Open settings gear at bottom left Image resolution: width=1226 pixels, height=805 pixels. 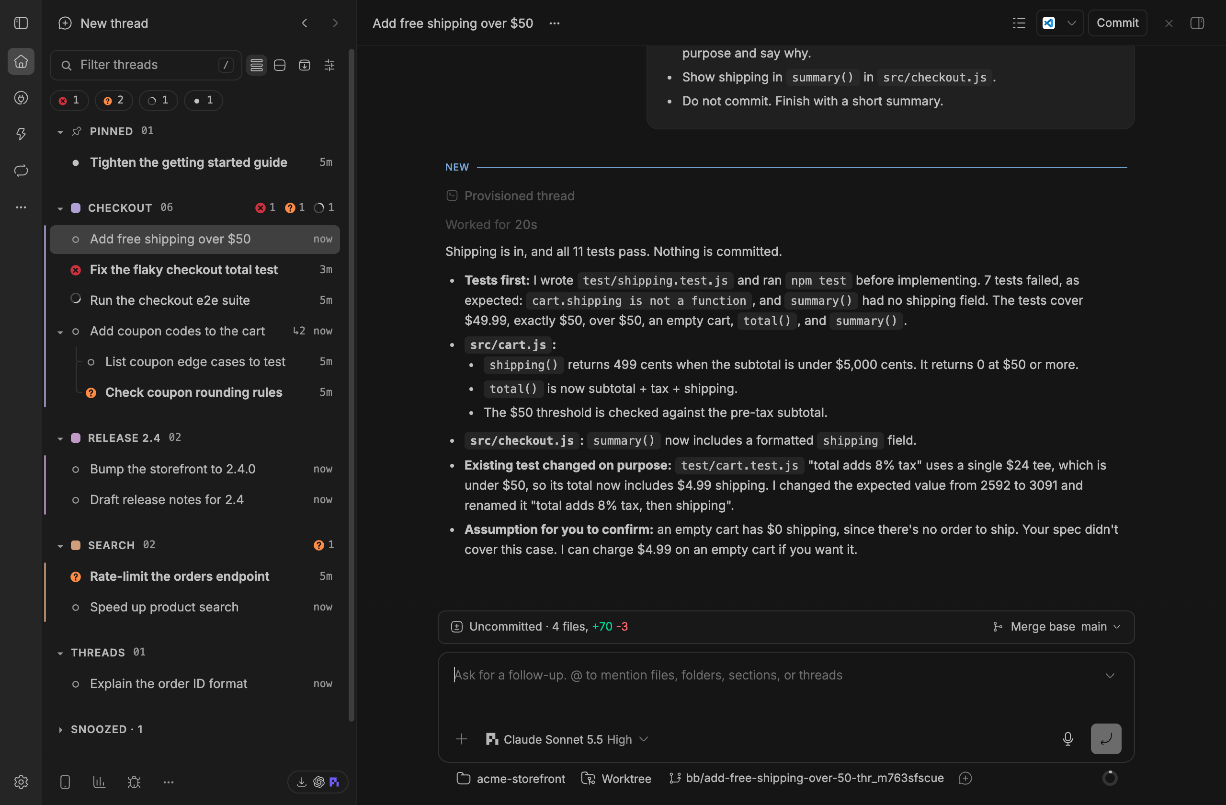point(21,782)
